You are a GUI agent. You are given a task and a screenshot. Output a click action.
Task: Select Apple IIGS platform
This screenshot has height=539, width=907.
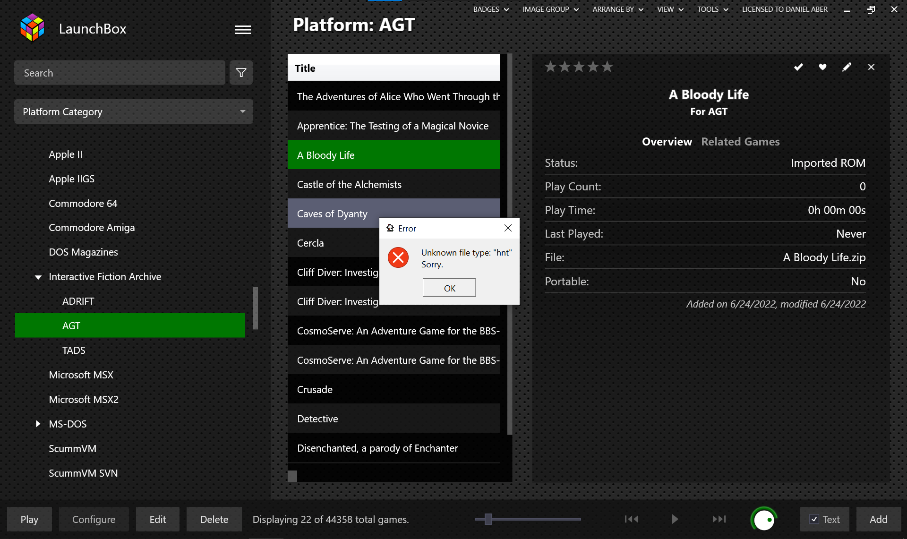click(x=72, y=179)
